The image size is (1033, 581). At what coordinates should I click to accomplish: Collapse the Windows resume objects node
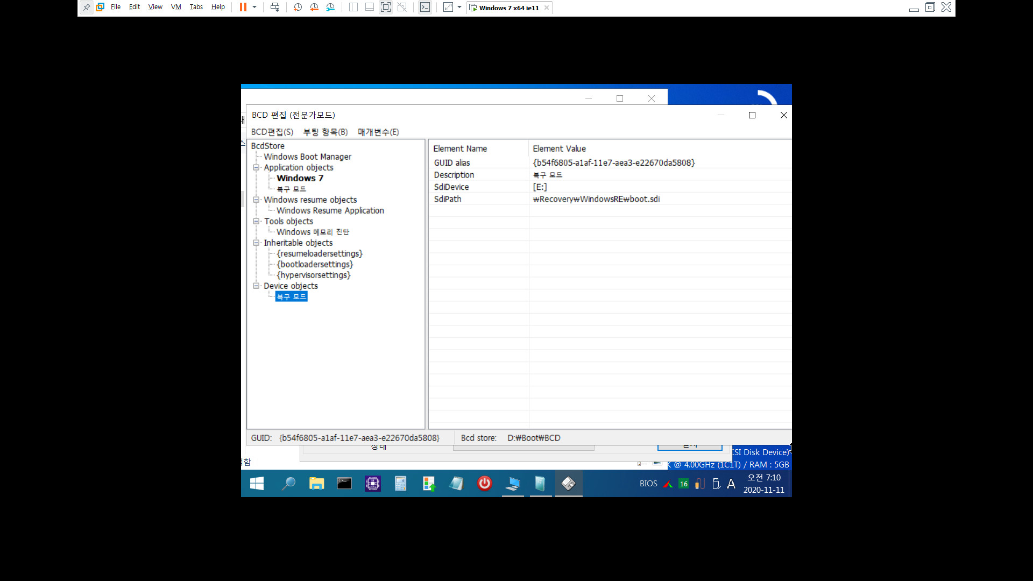(257, 200)
